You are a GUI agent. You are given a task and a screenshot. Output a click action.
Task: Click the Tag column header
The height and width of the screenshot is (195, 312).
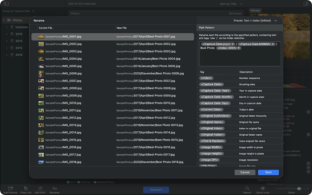tap(202, 72)
